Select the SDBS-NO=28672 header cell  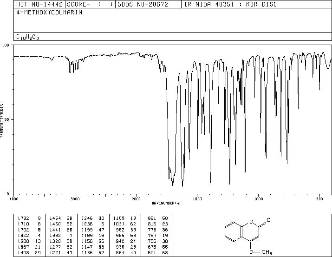[x=148, y=4]
